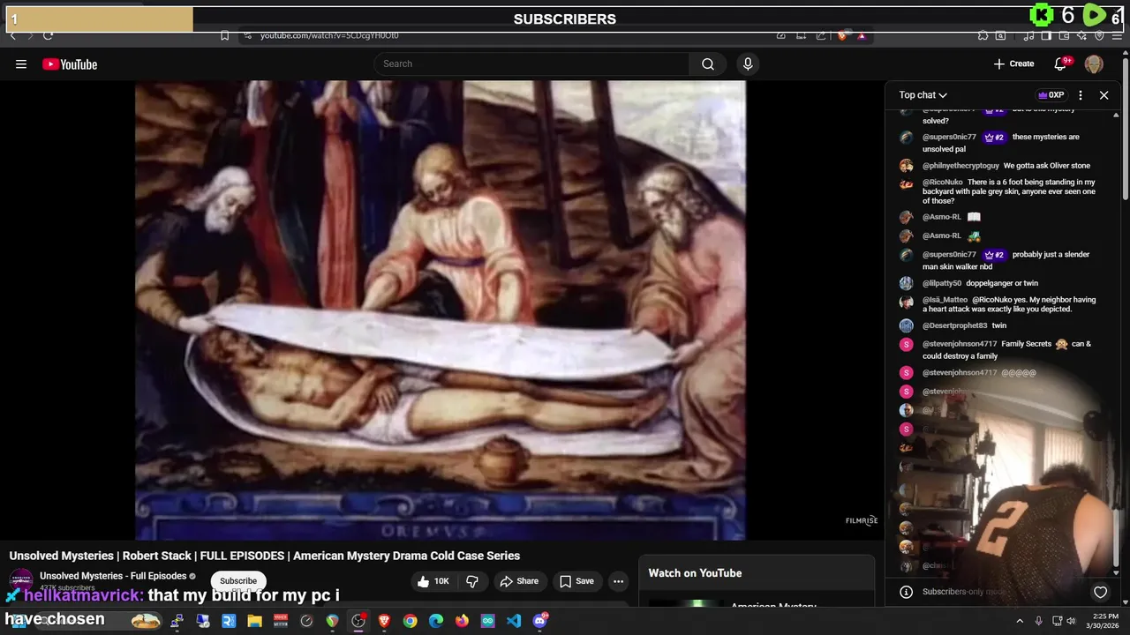Open Microsoft Edge from the taskbar
Image resolution: width=1130 pixels, height=635 pixels.
[x=436, y=621]
